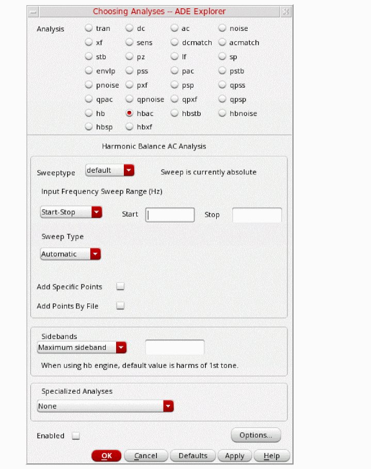
Task: Choose the qpnoise radio button
Action: (129, 99)
